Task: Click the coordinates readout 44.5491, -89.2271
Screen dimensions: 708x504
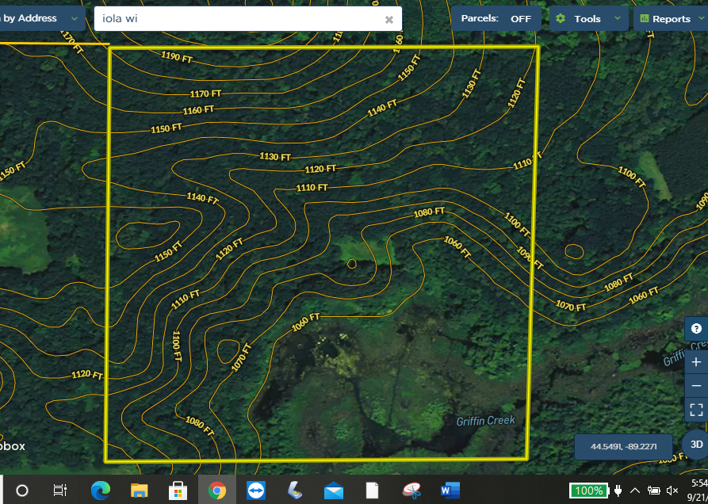Action: [x=623, y=447]
